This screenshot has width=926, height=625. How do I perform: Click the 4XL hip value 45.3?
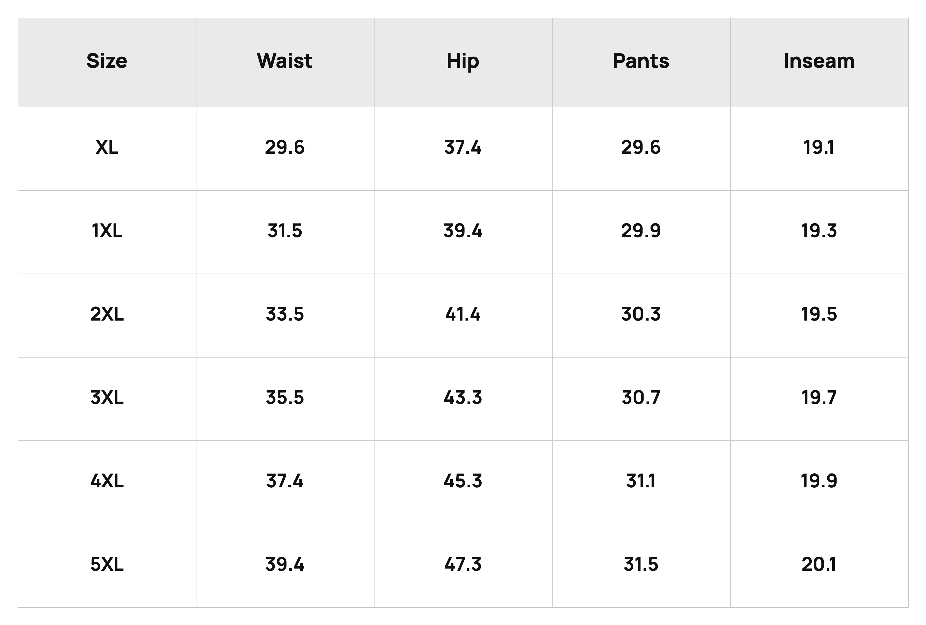[x=463, y=481]
